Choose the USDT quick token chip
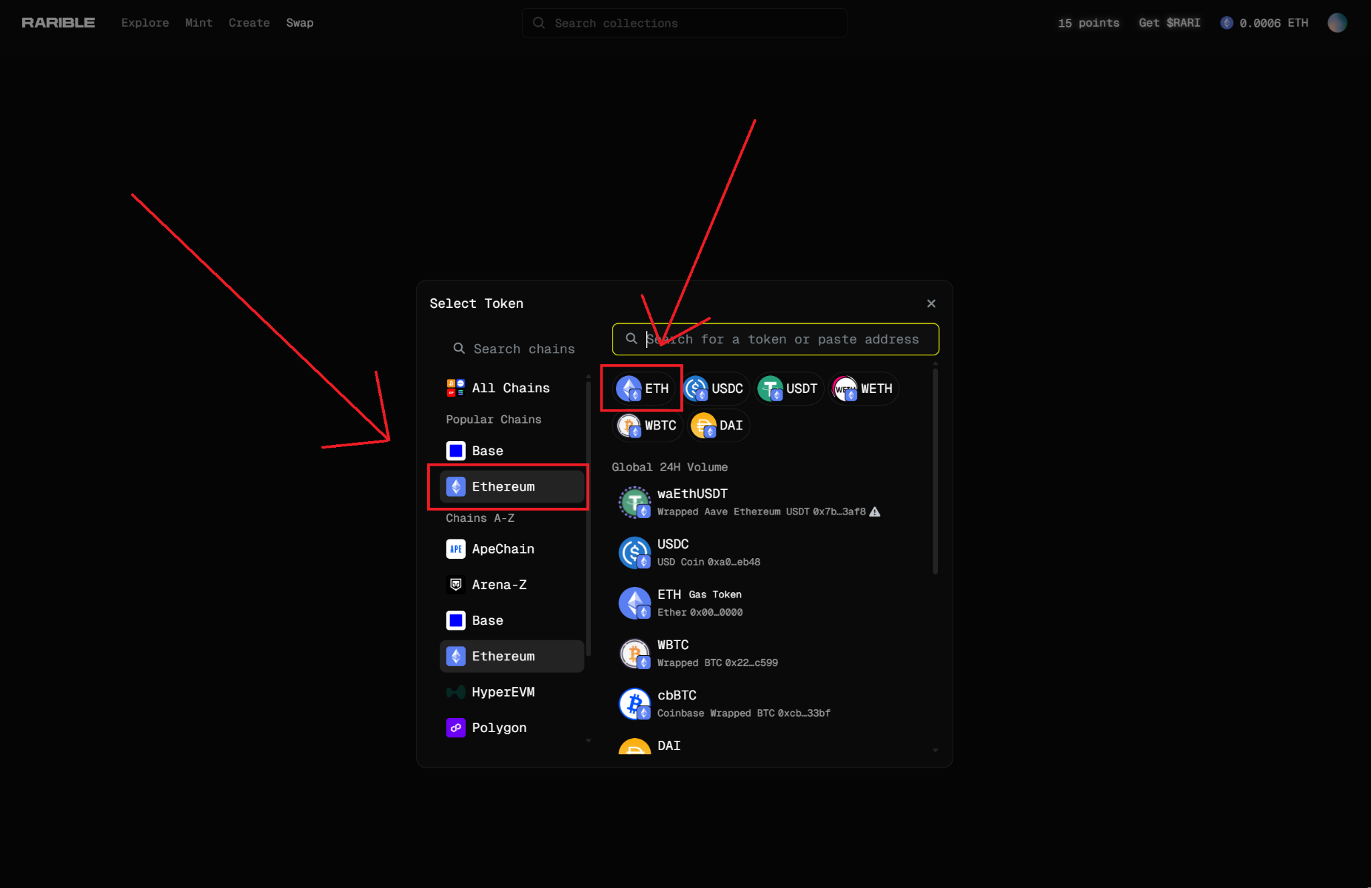The width and height of the screenshot is (1371, 888). click(789, 388)
